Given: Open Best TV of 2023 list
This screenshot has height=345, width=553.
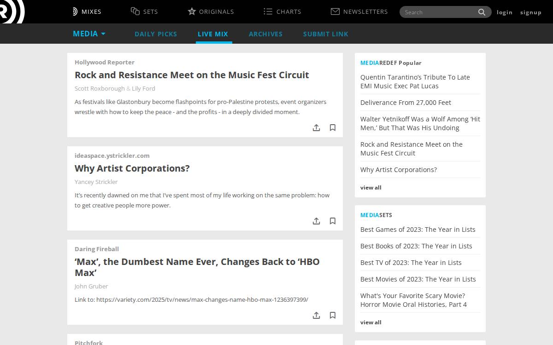Looking at the screenshot, I should coord(411,262).
